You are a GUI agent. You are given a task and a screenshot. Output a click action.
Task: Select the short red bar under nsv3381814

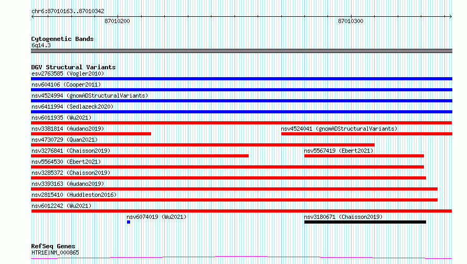pos(91,134)
